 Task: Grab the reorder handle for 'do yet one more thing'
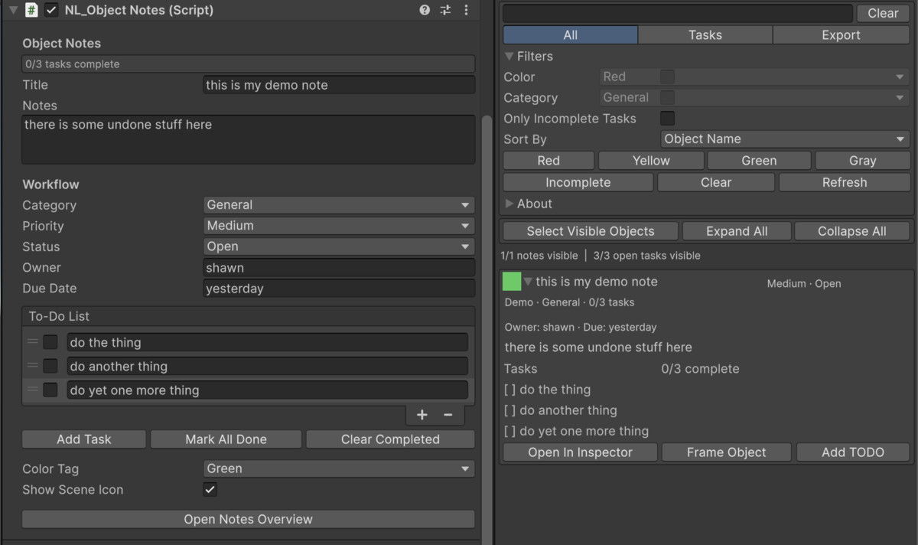(33, 390)
